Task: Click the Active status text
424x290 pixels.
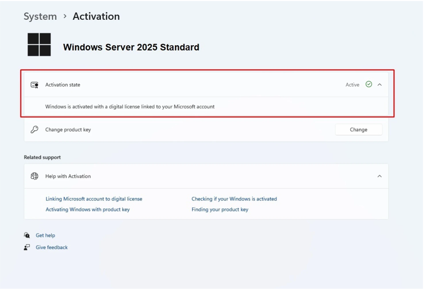Action: pos(352,85)
